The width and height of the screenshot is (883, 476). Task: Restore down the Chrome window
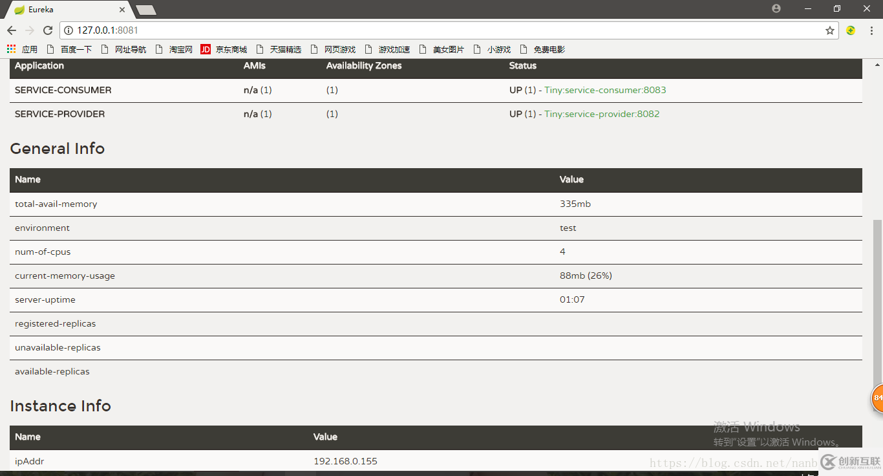click(837, 8)
